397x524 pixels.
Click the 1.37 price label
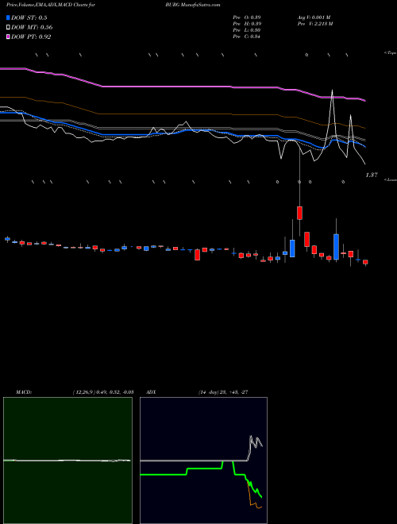(372, 175)
